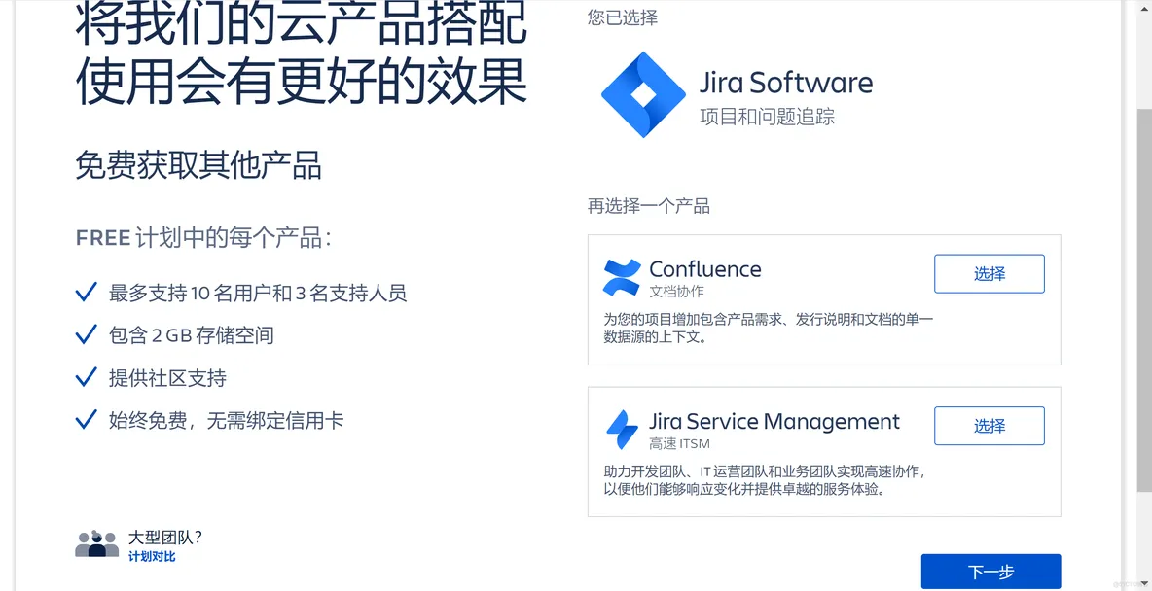Click the 再选择一个产品 heading

649,206
